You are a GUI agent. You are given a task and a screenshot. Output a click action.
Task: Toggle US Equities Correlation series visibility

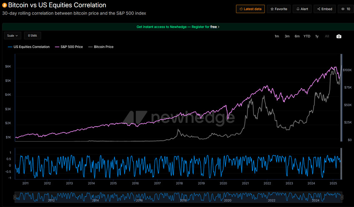29,47
